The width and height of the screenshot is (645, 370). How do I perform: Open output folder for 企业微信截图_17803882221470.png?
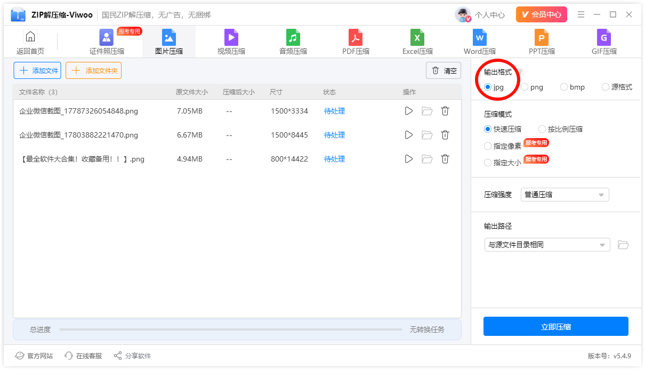[x=427, y=135]
